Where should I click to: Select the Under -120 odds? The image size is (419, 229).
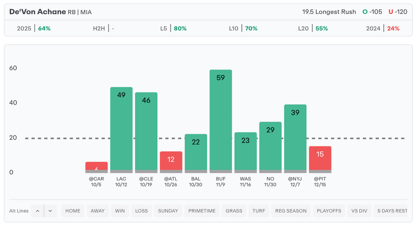(x=398, y=12)
